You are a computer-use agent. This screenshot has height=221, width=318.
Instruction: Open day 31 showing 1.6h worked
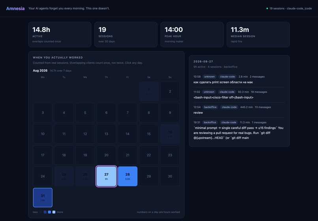43,198
